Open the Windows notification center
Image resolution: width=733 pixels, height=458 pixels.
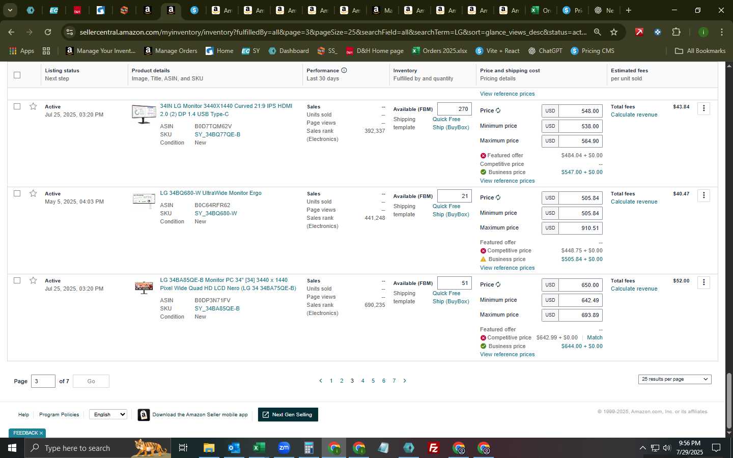click(x=716, y=448)
